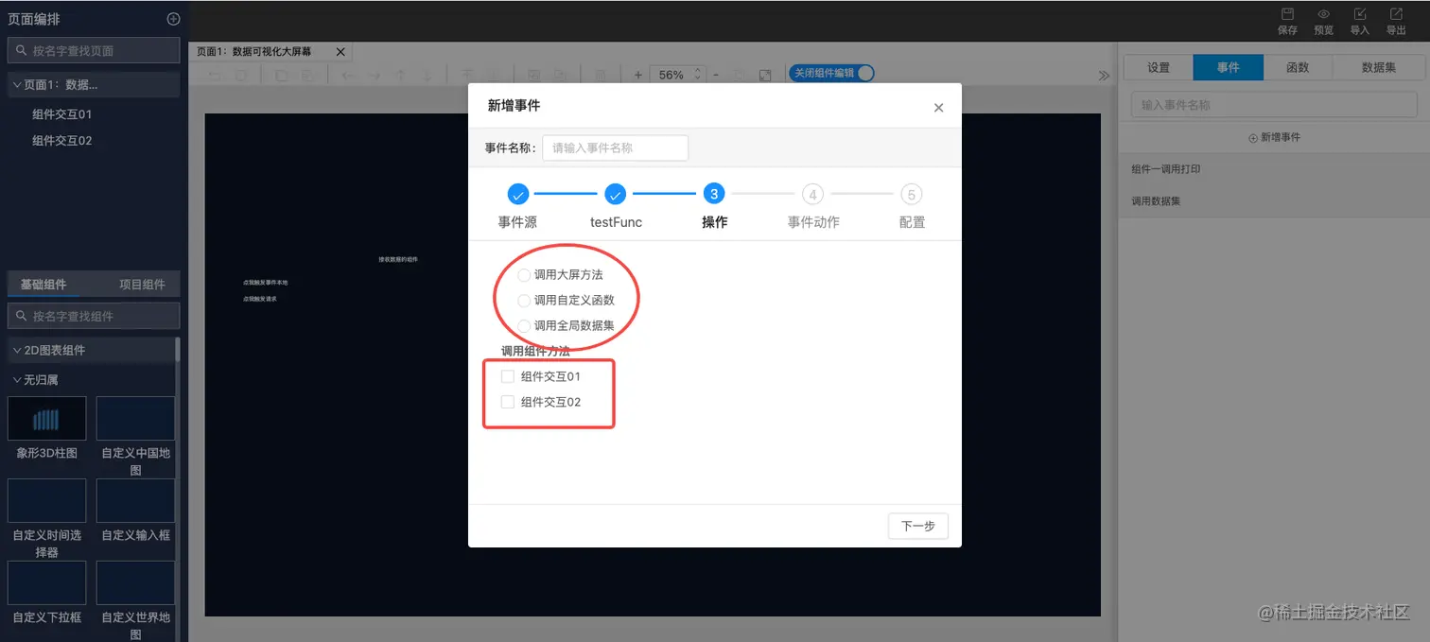Open Preview with the eye icon

click(x=1324, y=14)
